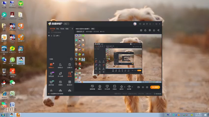Click the category edit pill with pencil
Viewport: 209px width, 117px height.
point(80,31)
